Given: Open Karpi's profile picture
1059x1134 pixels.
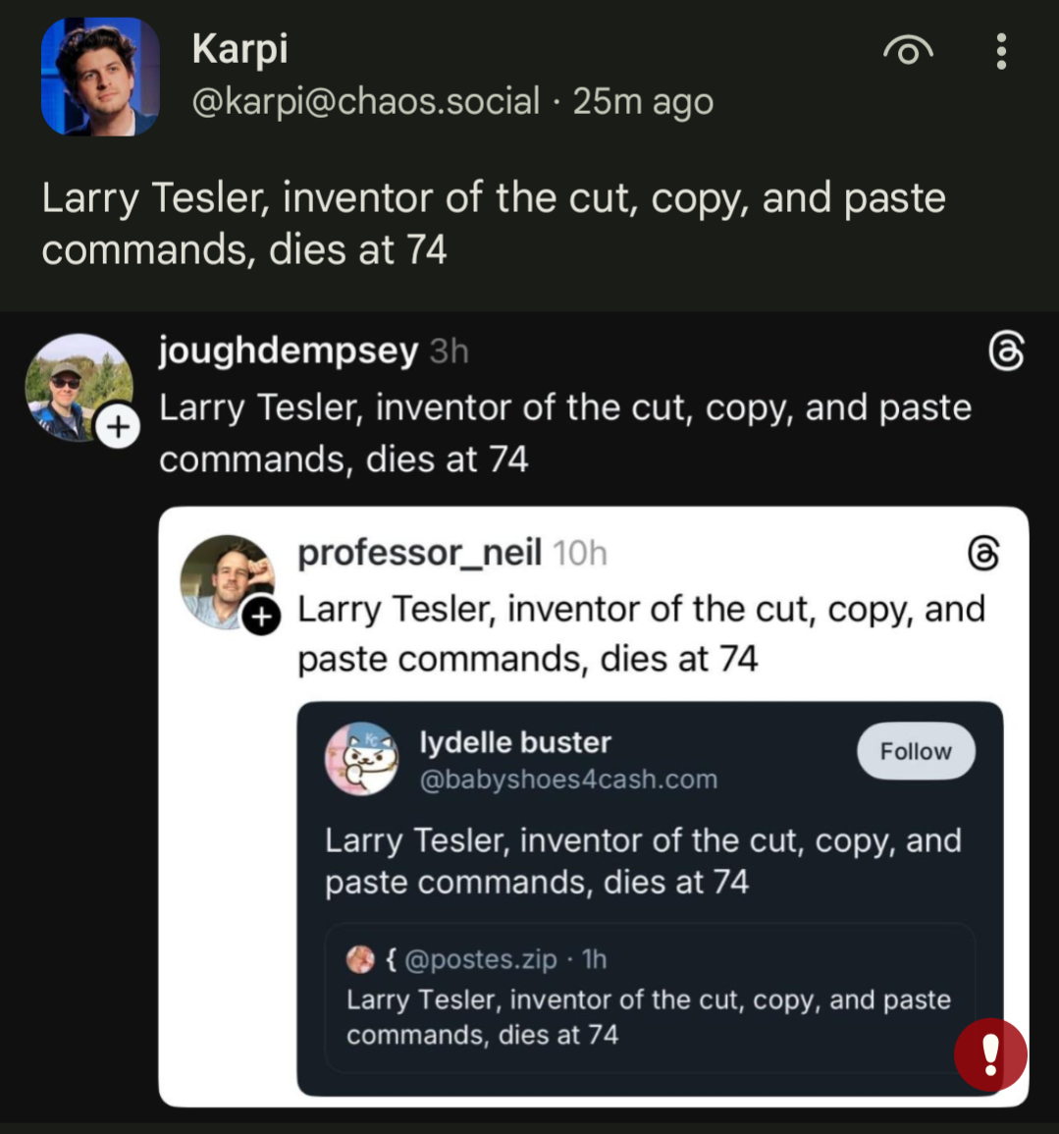Looking at the screenshot, I should (100, 77).
